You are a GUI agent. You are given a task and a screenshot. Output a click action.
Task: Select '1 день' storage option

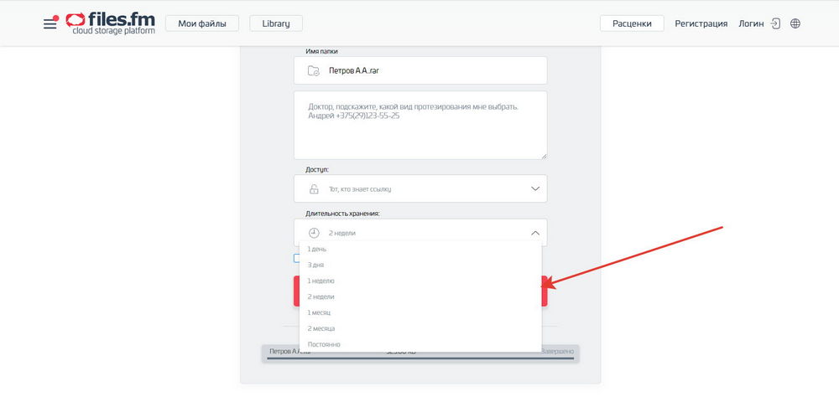(x=317, y=250)
